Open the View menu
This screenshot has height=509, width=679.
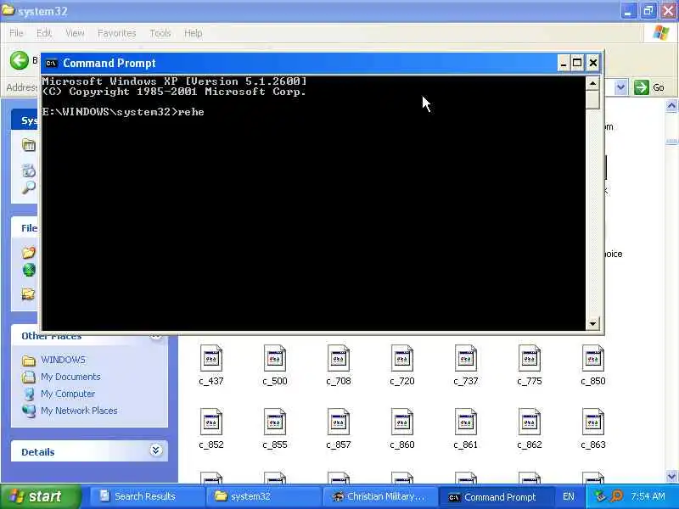[75, 33]
